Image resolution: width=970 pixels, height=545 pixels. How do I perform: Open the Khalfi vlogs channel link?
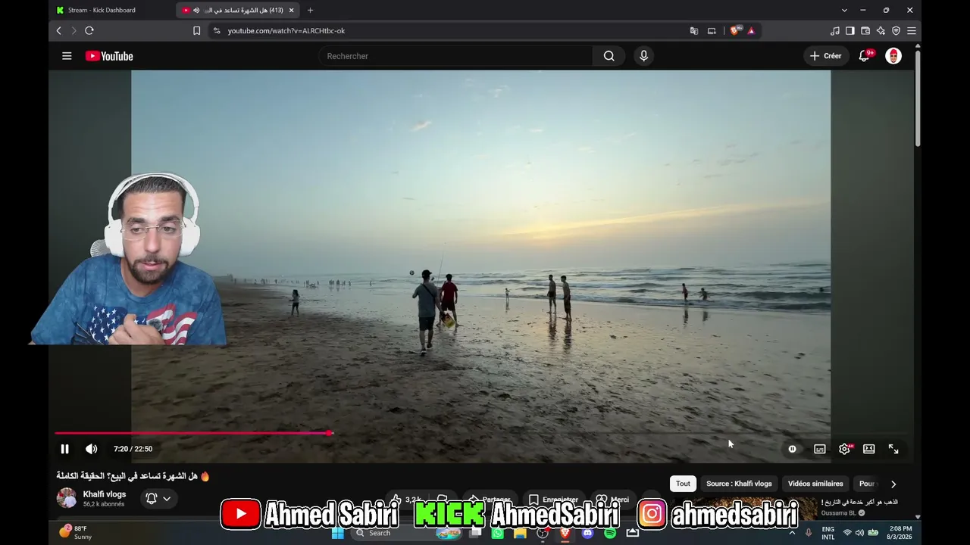[105, 494]
